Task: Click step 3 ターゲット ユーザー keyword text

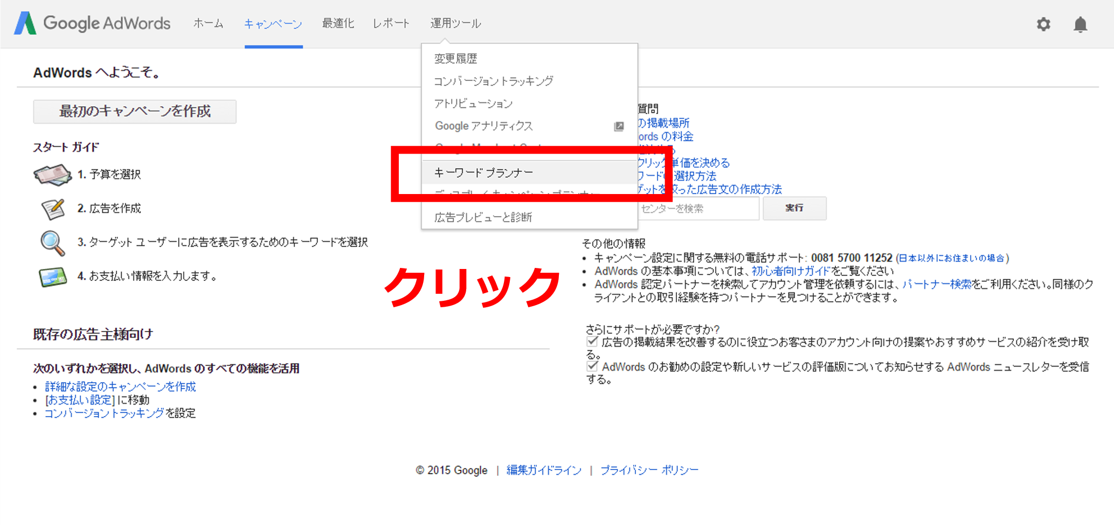Action: 223,243
